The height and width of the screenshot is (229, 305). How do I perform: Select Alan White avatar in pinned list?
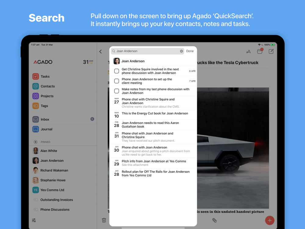tap(36, 151)
